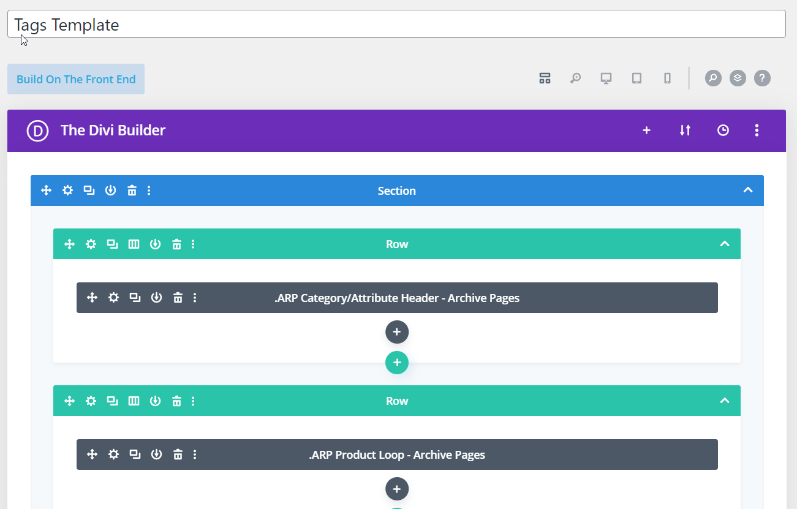
Task: Open Divi Builder more options menu
Action: pos(757,130)
